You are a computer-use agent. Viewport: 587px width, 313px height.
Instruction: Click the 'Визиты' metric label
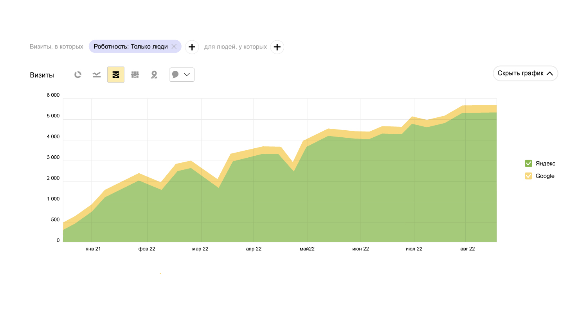[42, 75]
